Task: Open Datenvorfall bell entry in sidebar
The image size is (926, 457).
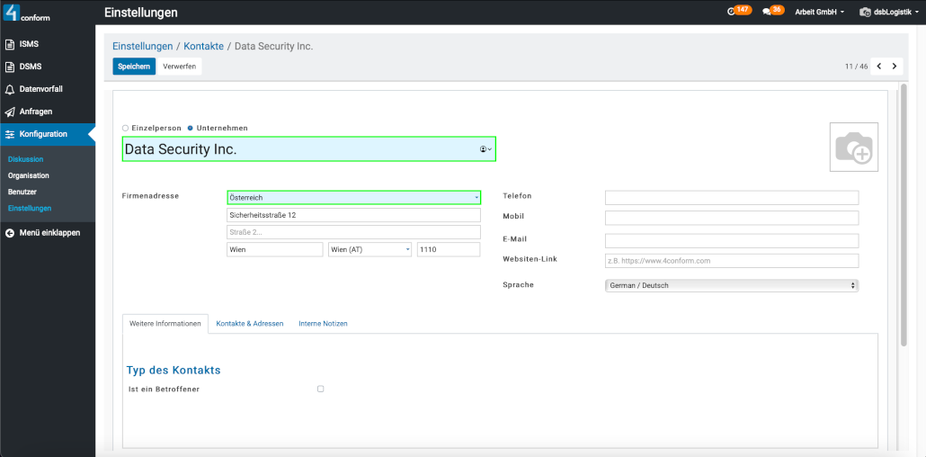Action: [x=40, y=89]
